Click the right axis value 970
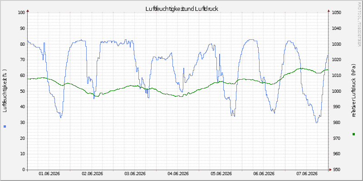Image resolution: width=363 pixels, height=181 pixels. click(x=337, y=138)
